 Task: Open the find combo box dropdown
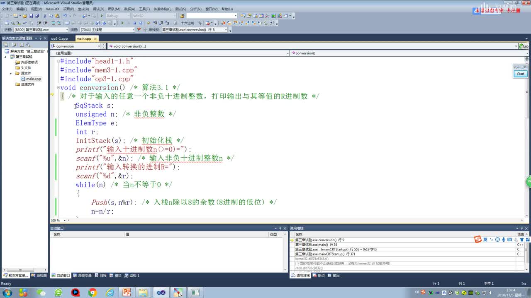[x=236, y=16]
